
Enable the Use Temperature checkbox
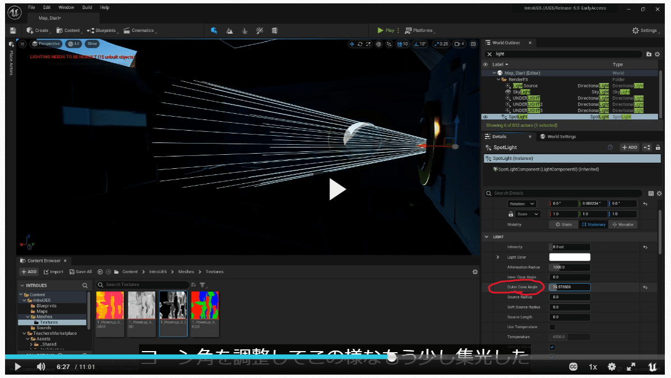pyautogui.click(x=552, y=327)
